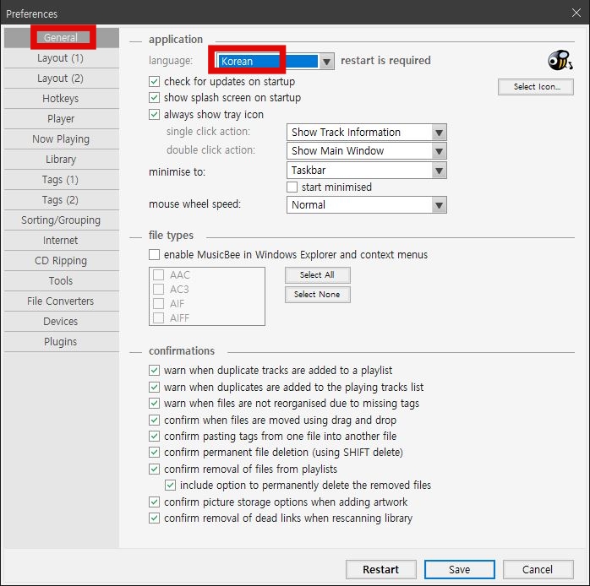Image resolution: width=590 pixels, height=586 pixels.
Task: Close the Preferences window
Action: click(576, 14)
